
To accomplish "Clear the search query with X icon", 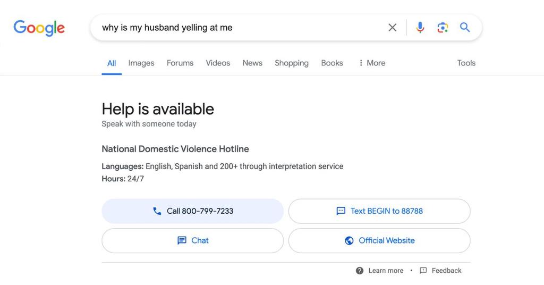I will point(393,28).
